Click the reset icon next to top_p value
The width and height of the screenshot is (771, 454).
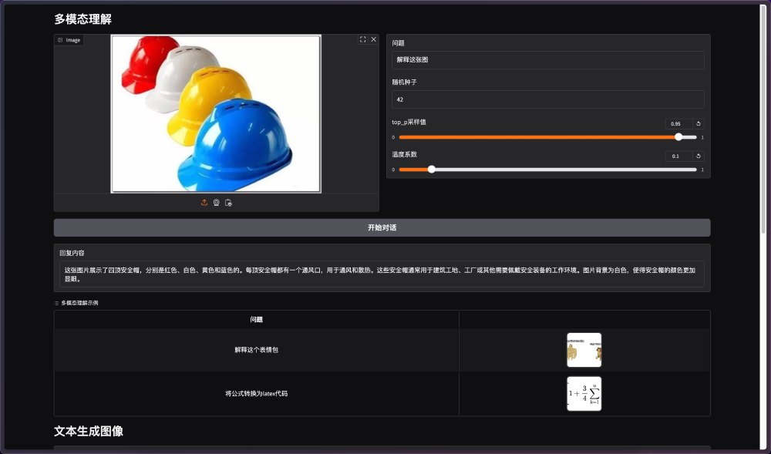click(x=697, y=123)
